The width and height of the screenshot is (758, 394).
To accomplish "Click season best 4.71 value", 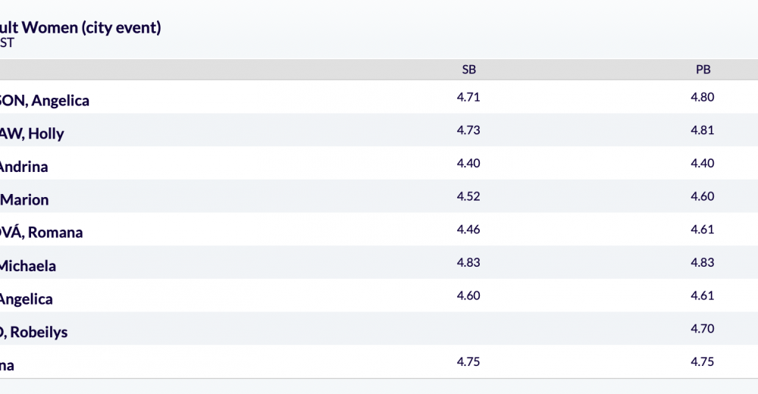I will pyautogui.click(x=468, y=97).
